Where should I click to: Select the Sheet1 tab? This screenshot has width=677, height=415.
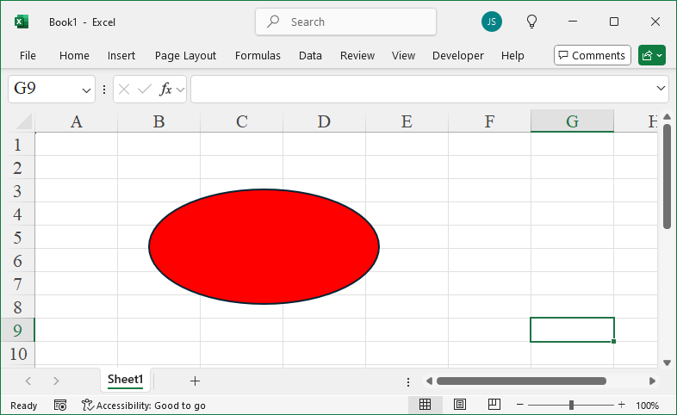(125, 380)
